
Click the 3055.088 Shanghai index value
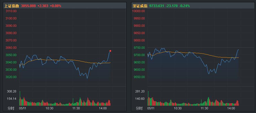(x=29, y=6)
